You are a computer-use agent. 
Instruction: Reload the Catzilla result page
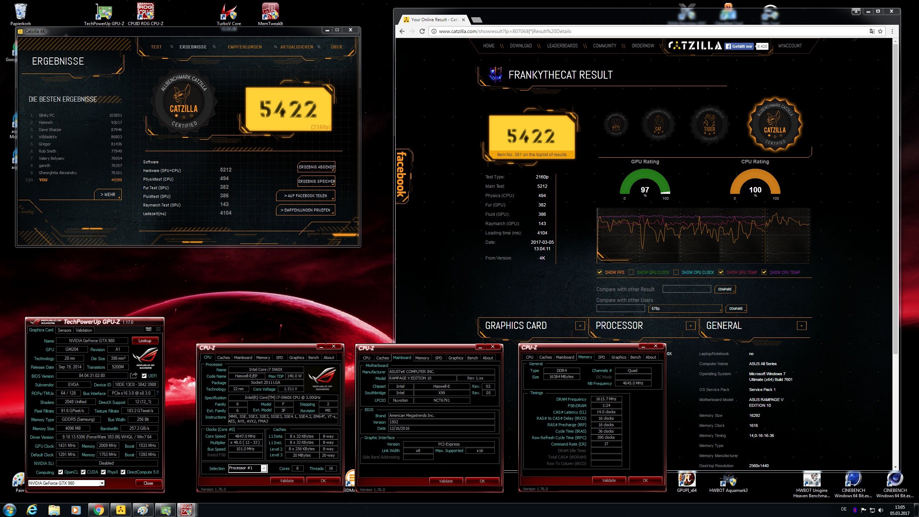click(x=423, y=31)
